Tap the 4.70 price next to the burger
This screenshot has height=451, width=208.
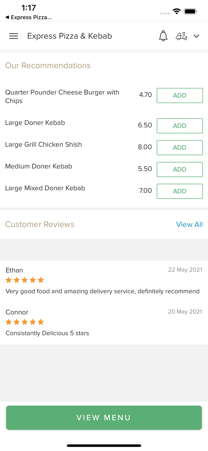[x=145, y=95]
